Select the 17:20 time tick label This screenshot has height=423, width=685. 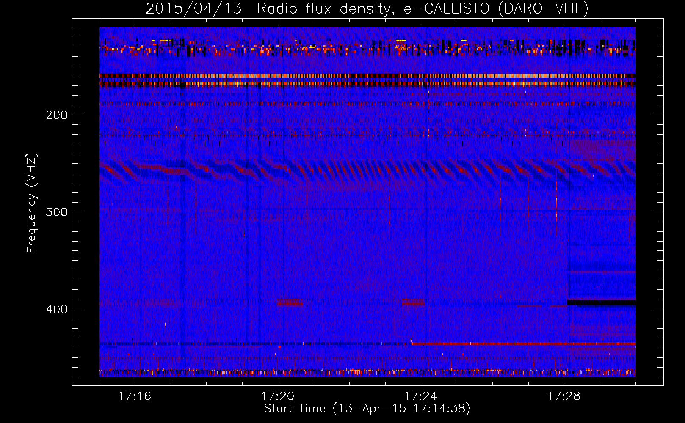278,396
